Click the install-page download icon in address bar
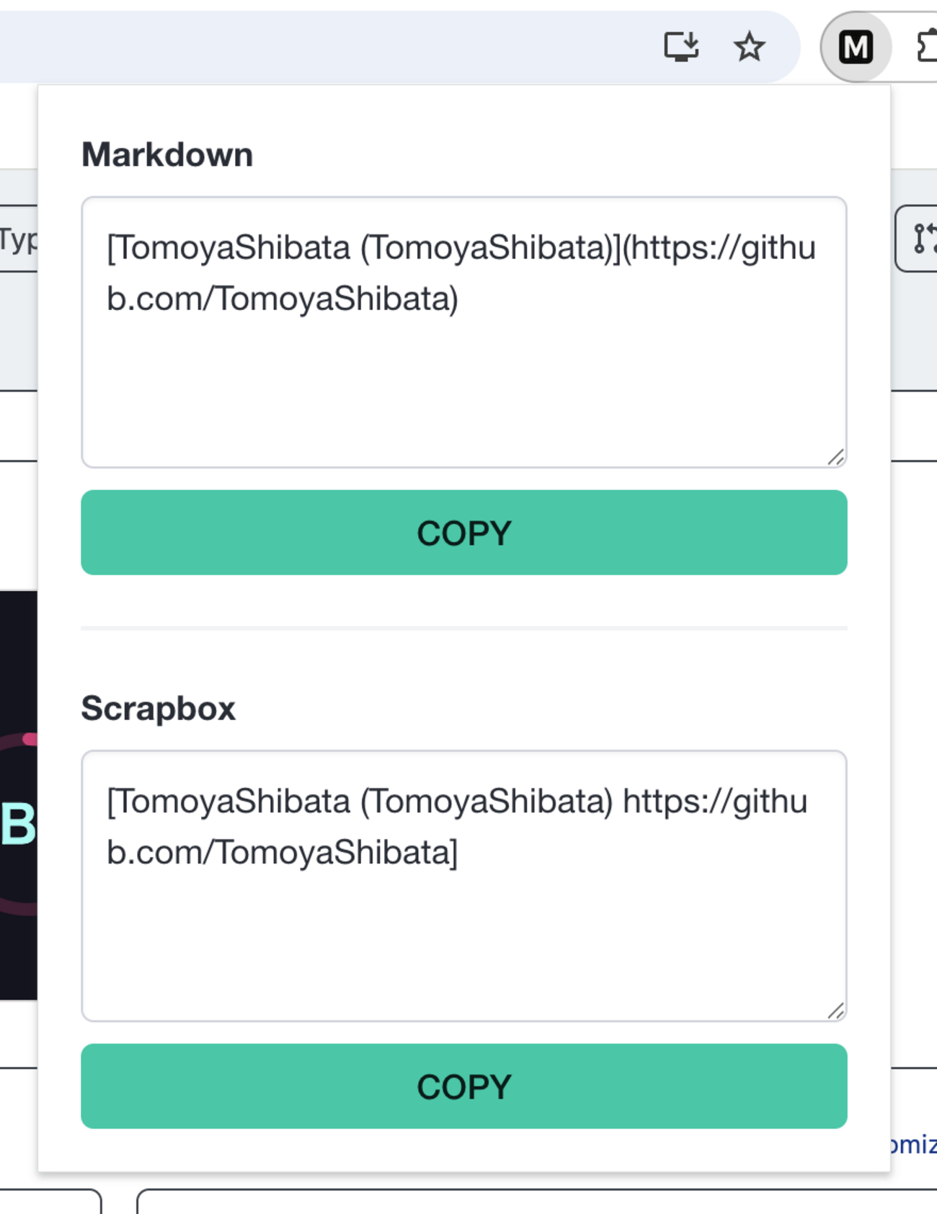 coord(681,45)
